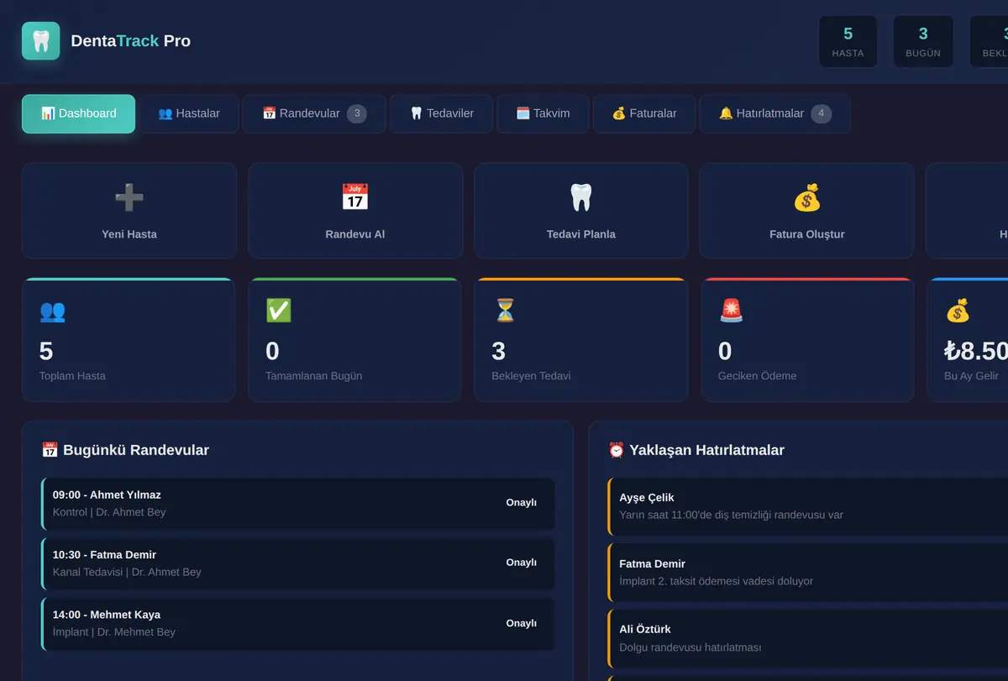Click the Onaylı status on Mehmet Kaya

(x=521, y=623)
